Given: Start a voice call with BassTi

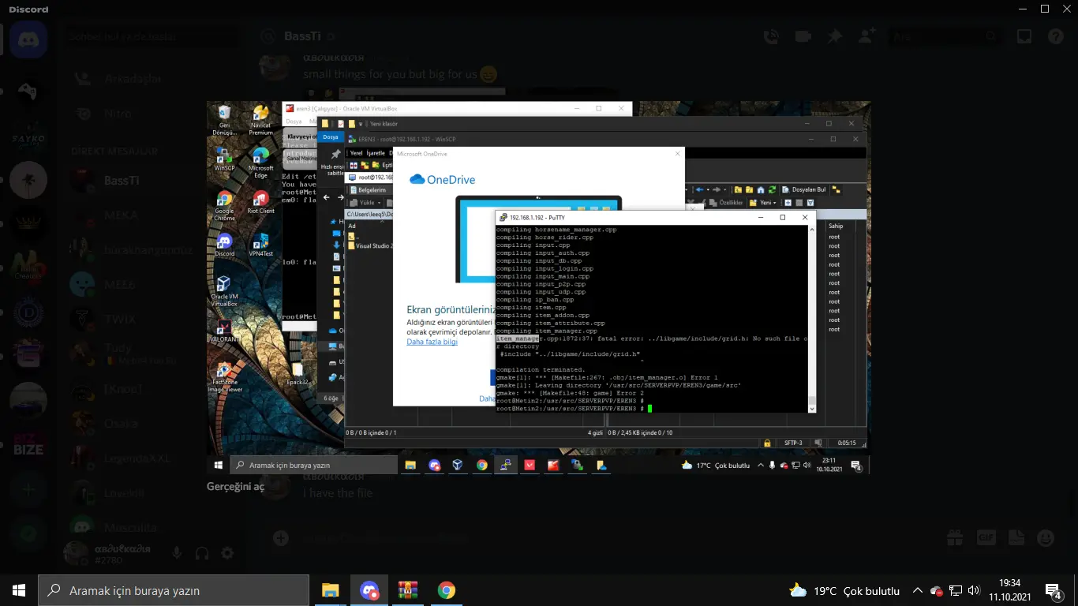Looking at the screenshot, I should click(x=771, y=36).
